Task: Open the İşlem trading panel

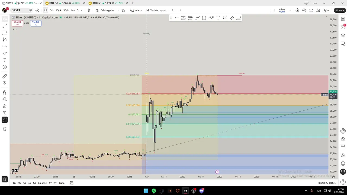Action: 327,10
